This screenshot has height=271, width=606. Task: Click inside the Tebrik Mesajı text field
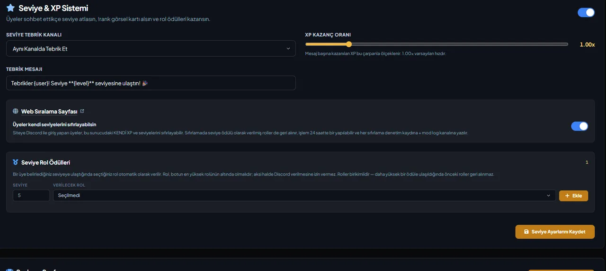point(151,83)
